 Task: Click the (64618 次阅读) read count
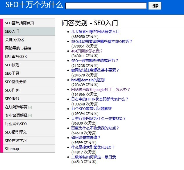tap(84, 133)
